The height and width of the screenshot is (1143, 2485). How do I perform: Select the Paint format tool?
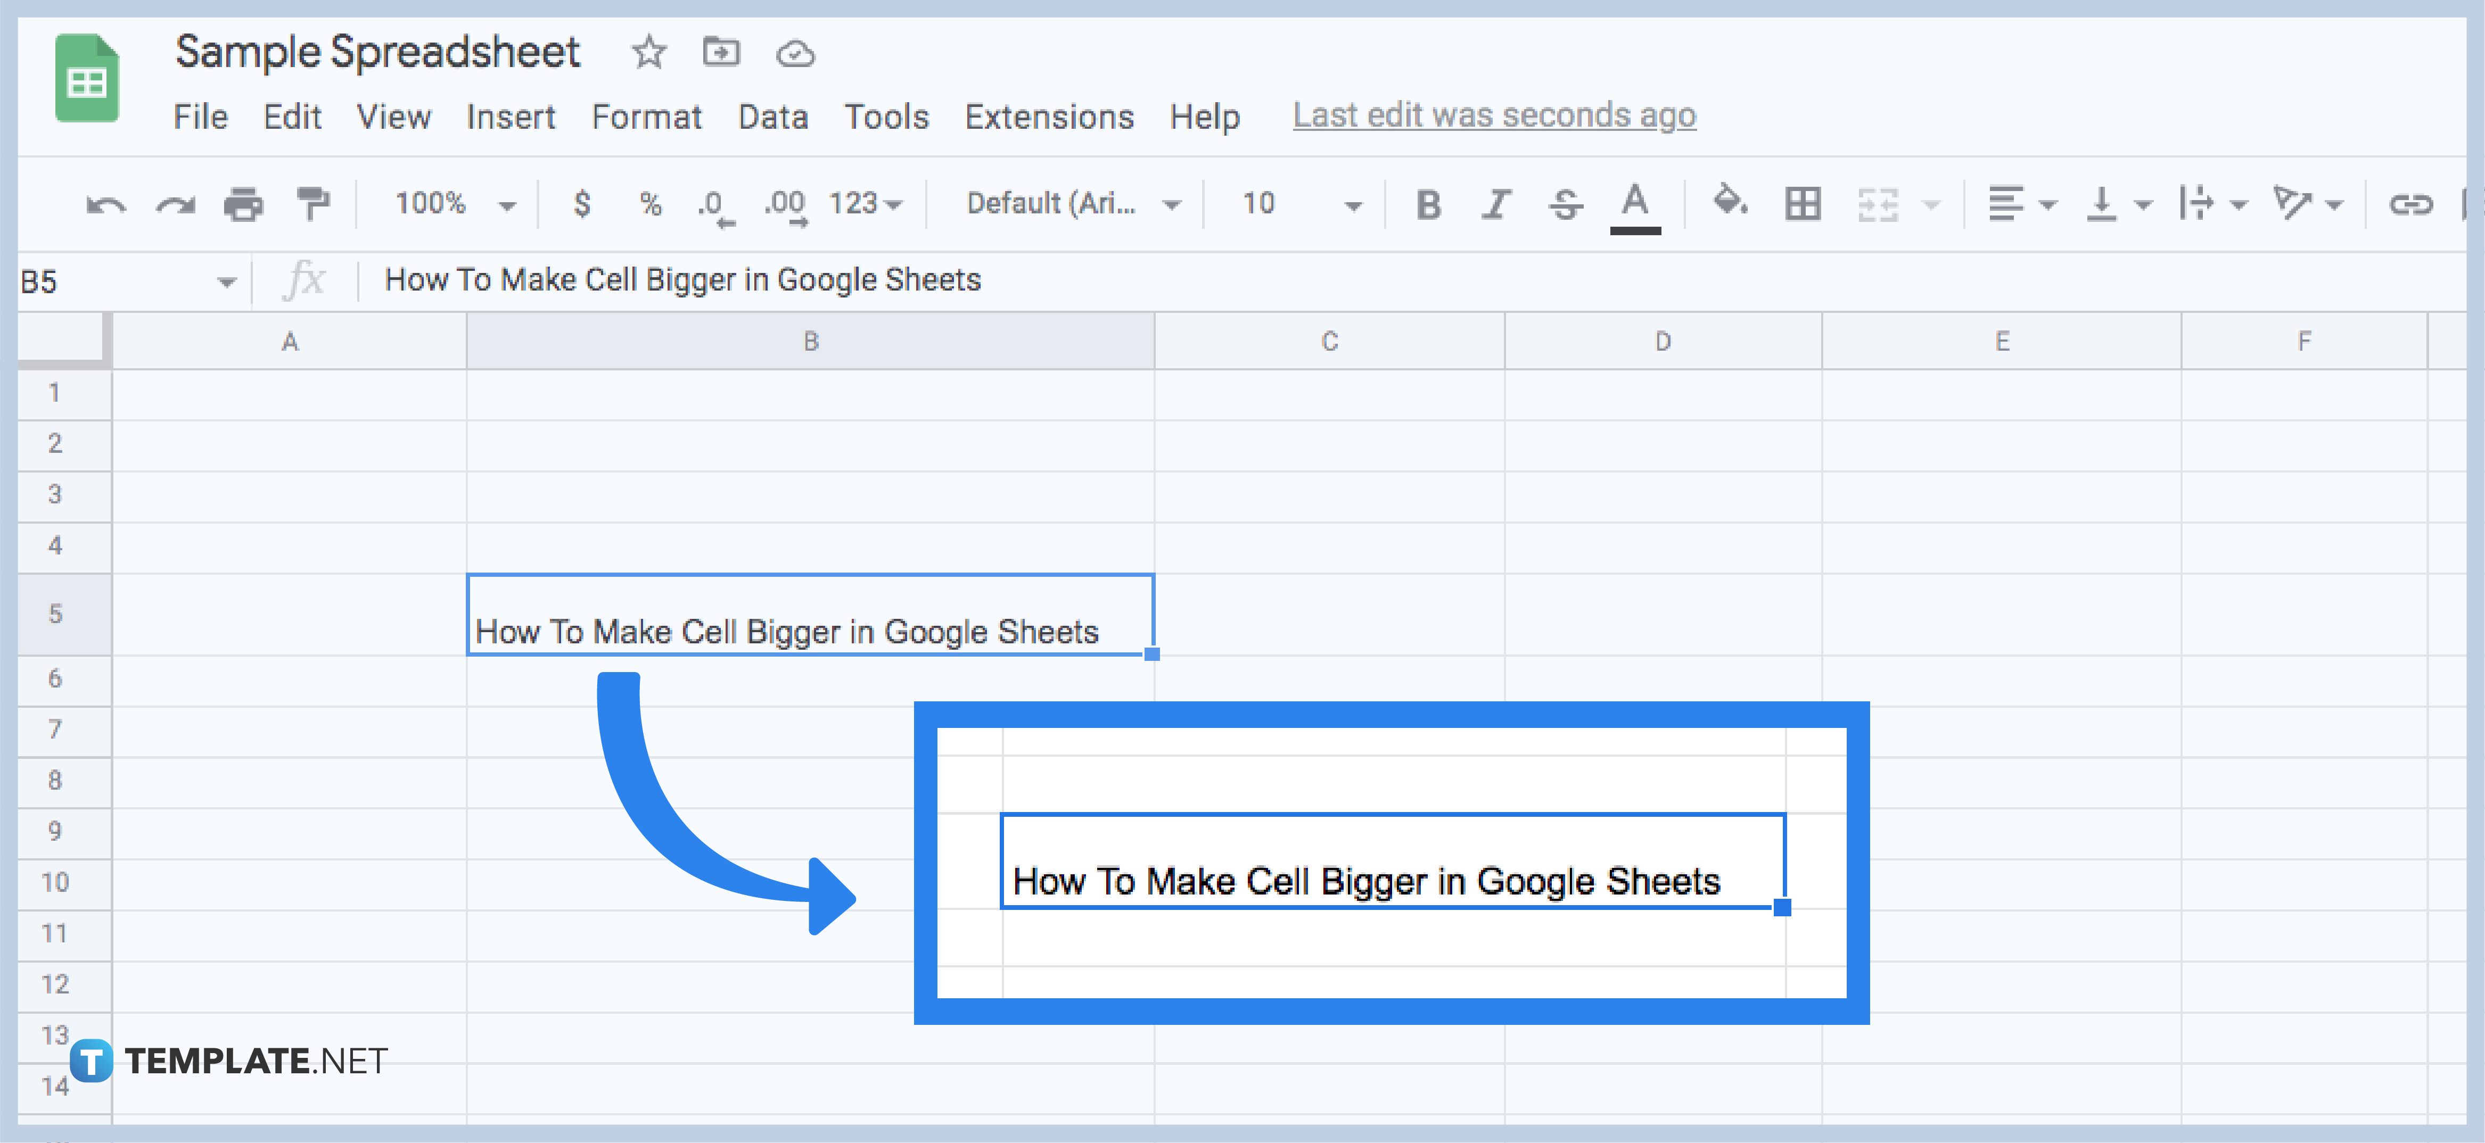pyautogui.click(x=315, y=203)
